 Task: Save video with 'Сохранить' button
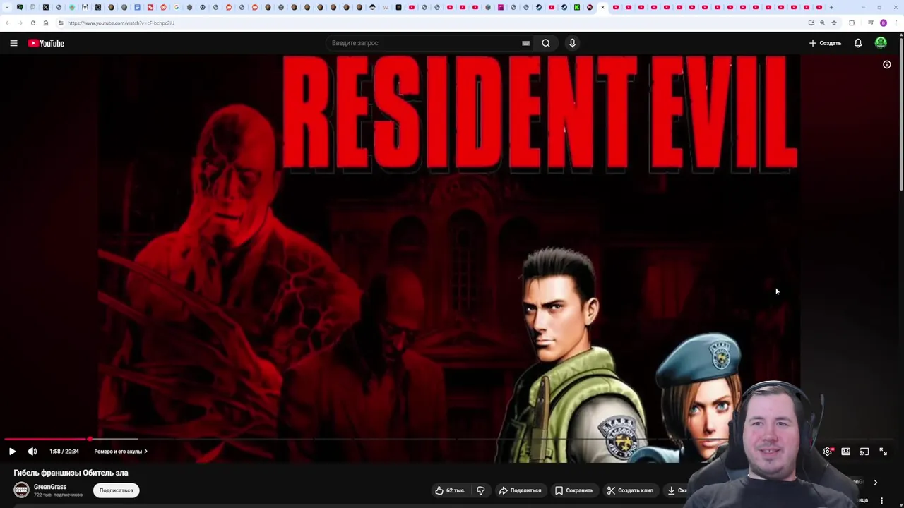pyautogui.click(x=573, y=490)
